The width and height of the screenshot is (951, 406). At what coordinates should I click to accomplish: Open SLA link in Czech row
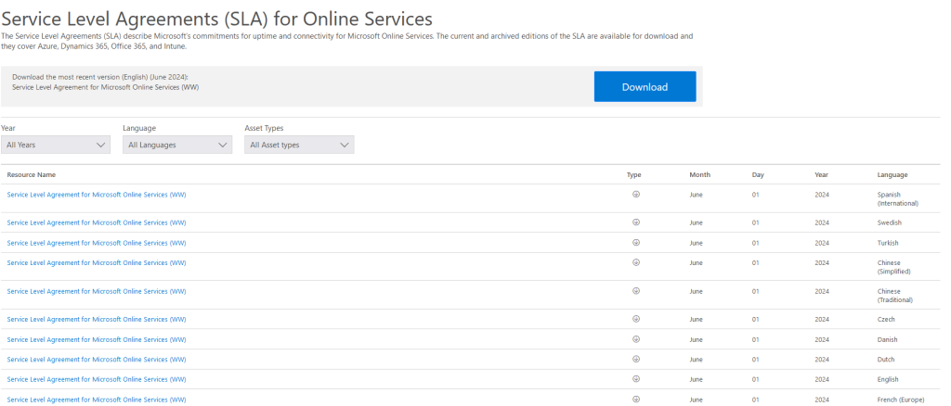point(97,319)
